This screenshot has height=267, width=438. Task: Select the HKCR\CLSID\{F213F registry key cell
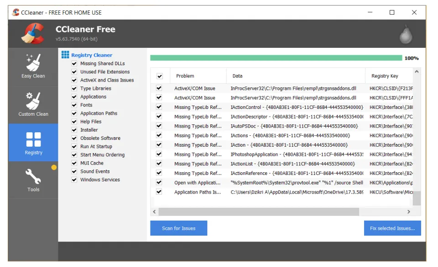[x=391, y=88]
